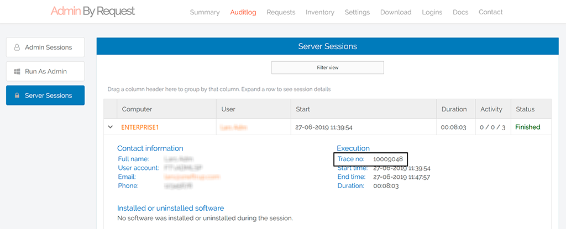Click the Duration value in Execution details
Image resolution: width=566 pixels, height=229 pixels.
tap(386, 186)
